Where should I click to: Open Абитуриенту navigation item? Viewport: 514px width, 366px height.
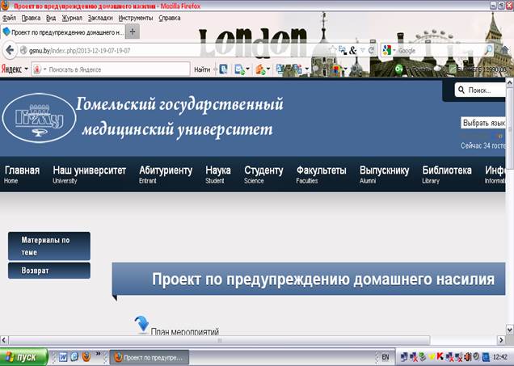(x=166, y=175)
